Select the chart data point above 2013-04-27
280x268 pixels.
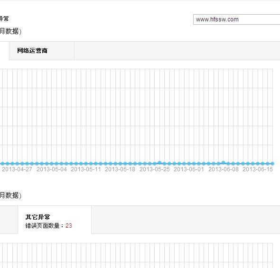17,164
